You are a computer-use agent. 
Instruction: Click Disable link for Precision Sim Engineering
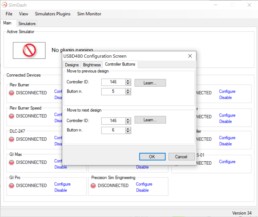click(x=142, y=190)
